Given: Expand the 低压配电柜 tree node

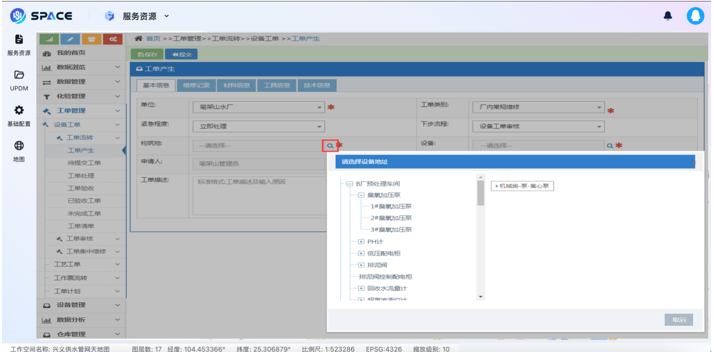Looking at the screenshot, I should (x=361, y=253).
